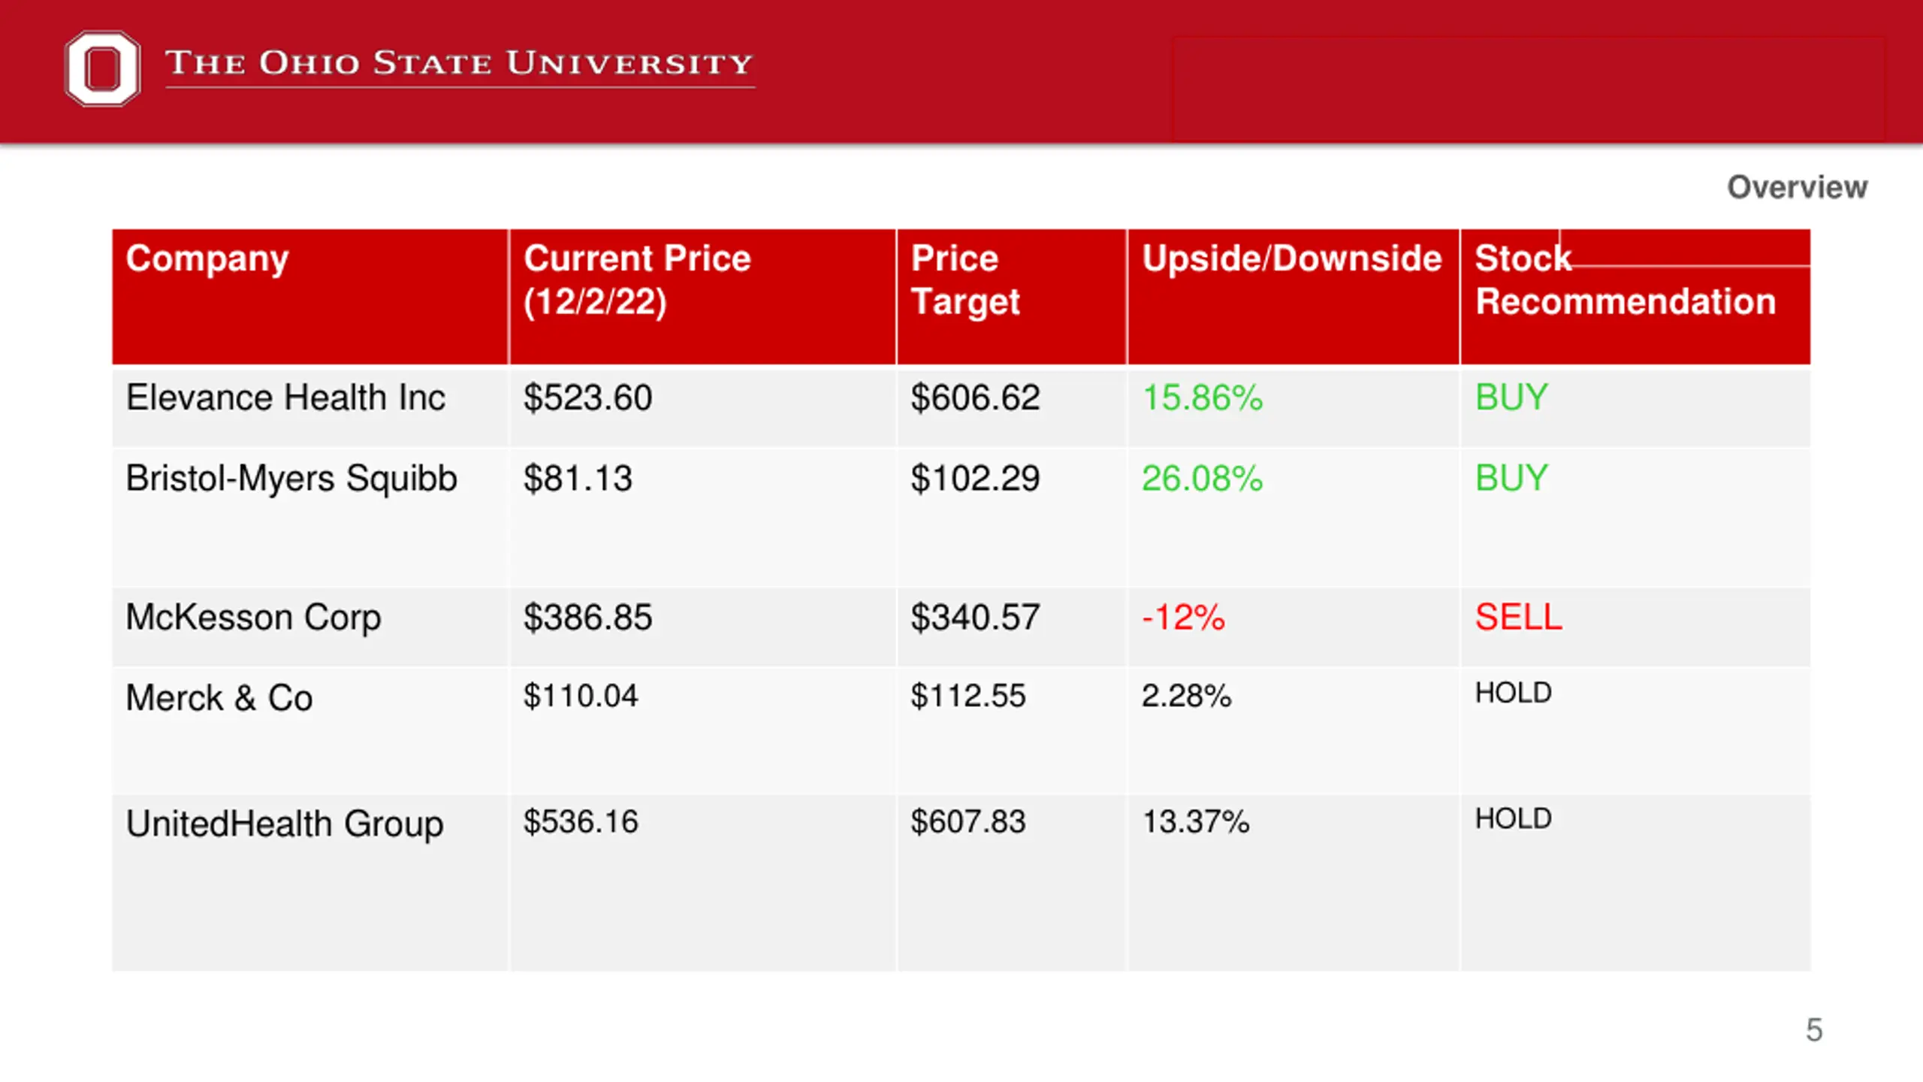The width and height of the screenshot is (1923, 1082).
Task: Click HOLD recommendation for UnitedHealth Group
Action: click(1513, 819)
